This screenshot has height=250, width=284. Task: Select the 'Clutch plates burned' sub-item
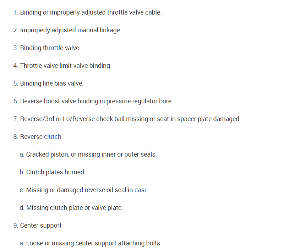pyautogui.click(x=55, y=172)
